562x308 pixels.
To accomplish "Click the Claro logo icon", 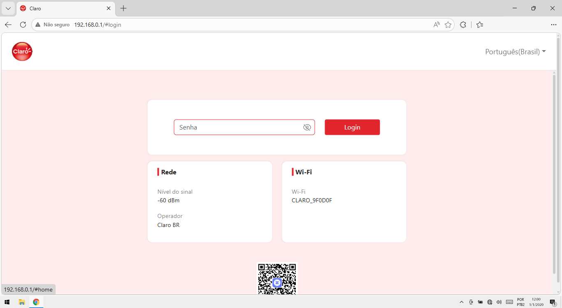I will click(x=22, y=51).
